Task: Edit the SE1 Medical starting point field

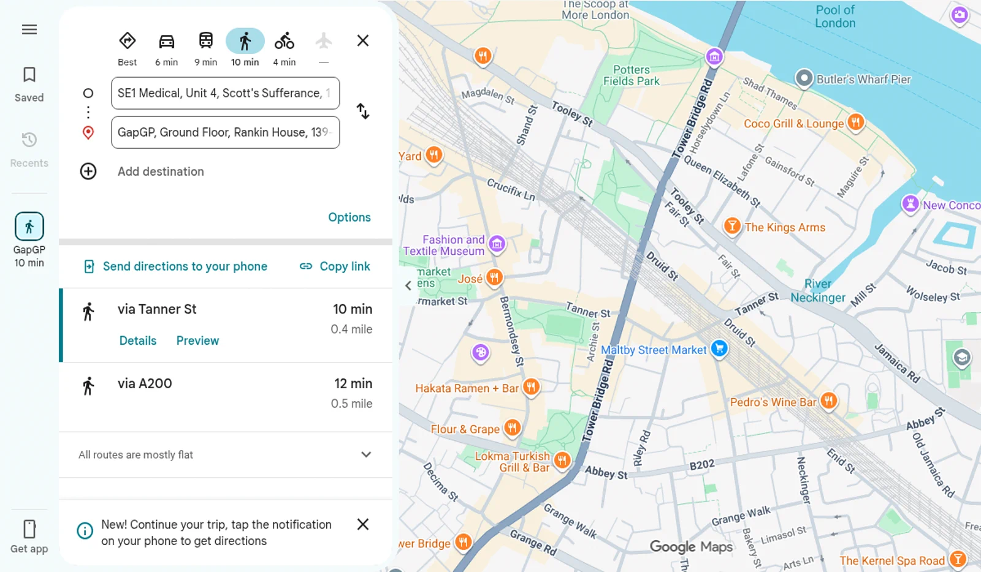Action: pos(225,93)
